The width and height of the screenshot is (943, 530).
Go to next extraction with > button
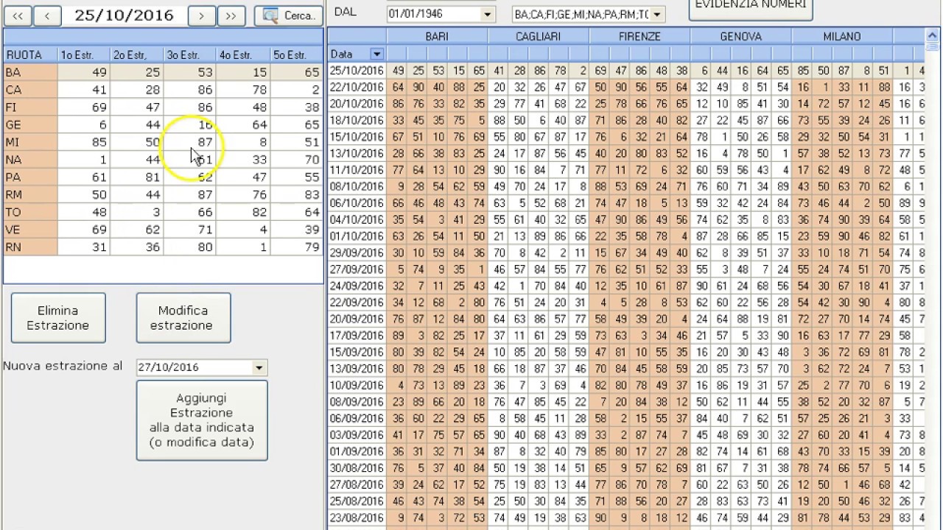201,15
